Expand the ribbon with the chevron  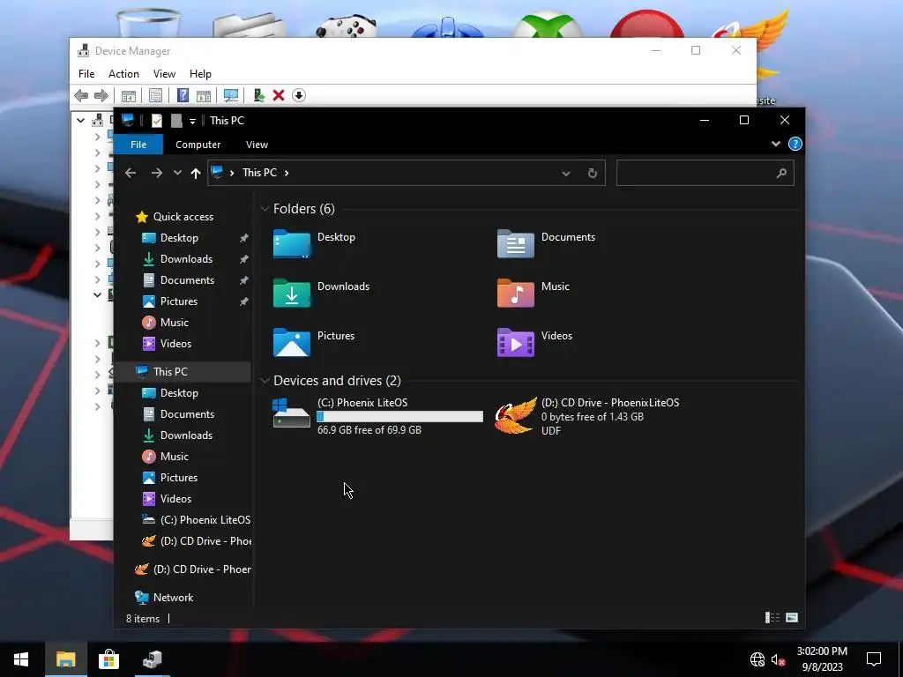776,144
